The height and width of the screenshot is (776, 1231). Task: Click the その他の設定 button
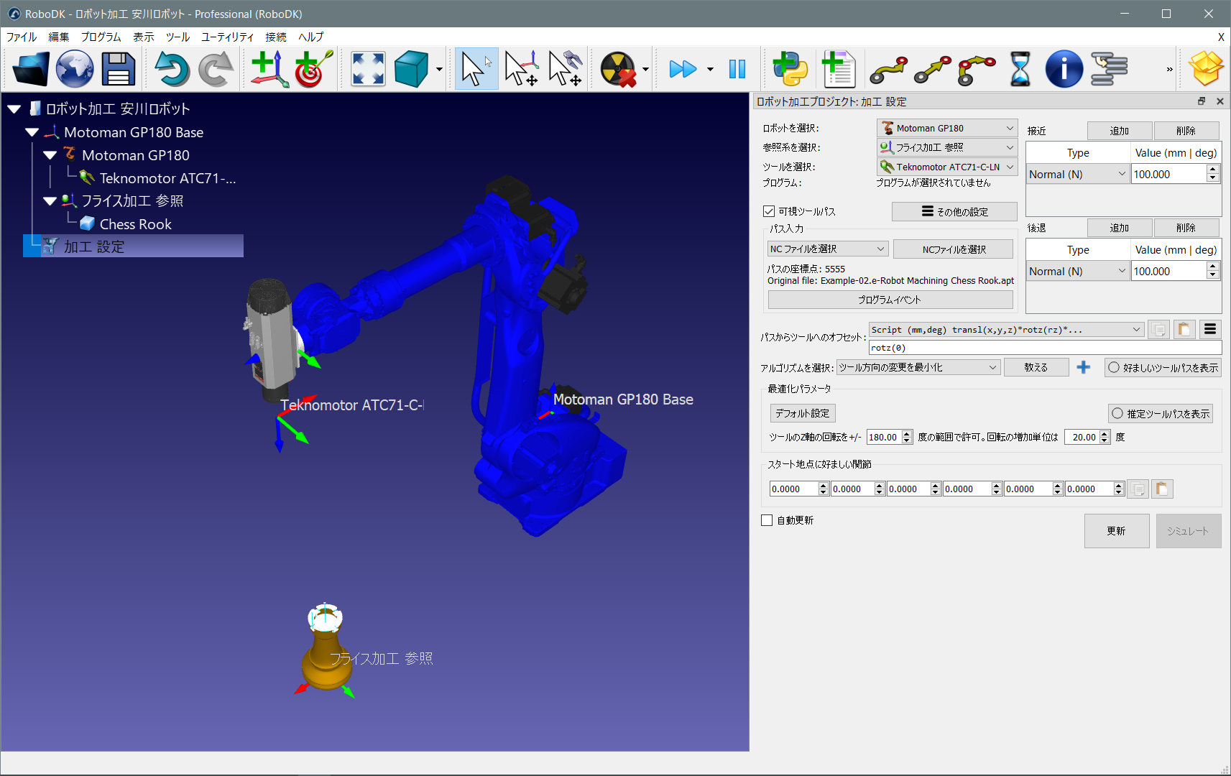[x=954, y=211]
